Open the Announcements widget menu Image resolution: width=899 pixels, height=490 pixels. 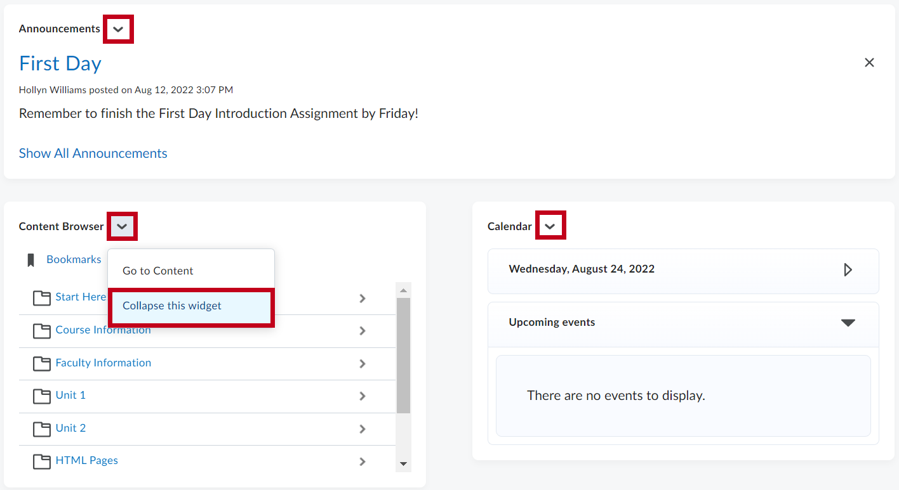point(118,29)
